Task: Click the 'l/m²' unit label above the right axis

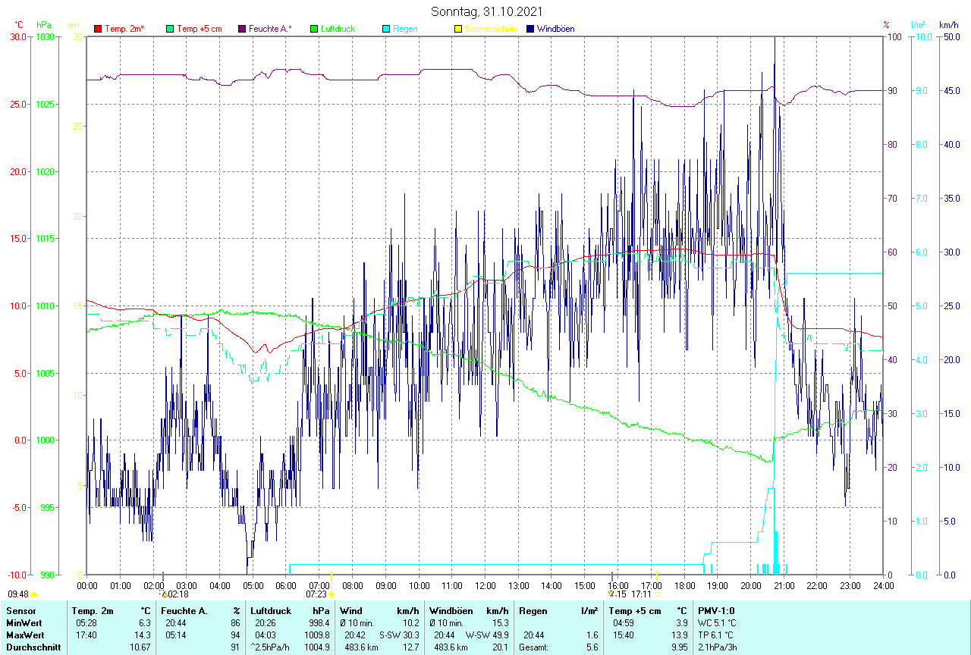Action: tap(918, 25)
